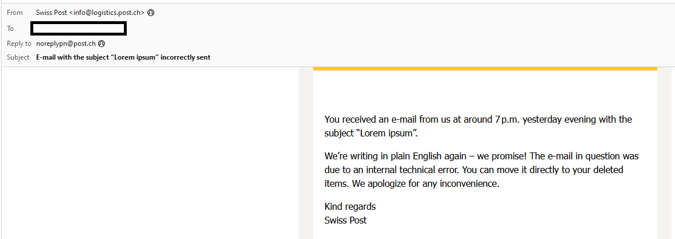Click the bold e-mail subject line
Image resolution: width=675 pixels, height=239 pixels.
click(123, 57)
